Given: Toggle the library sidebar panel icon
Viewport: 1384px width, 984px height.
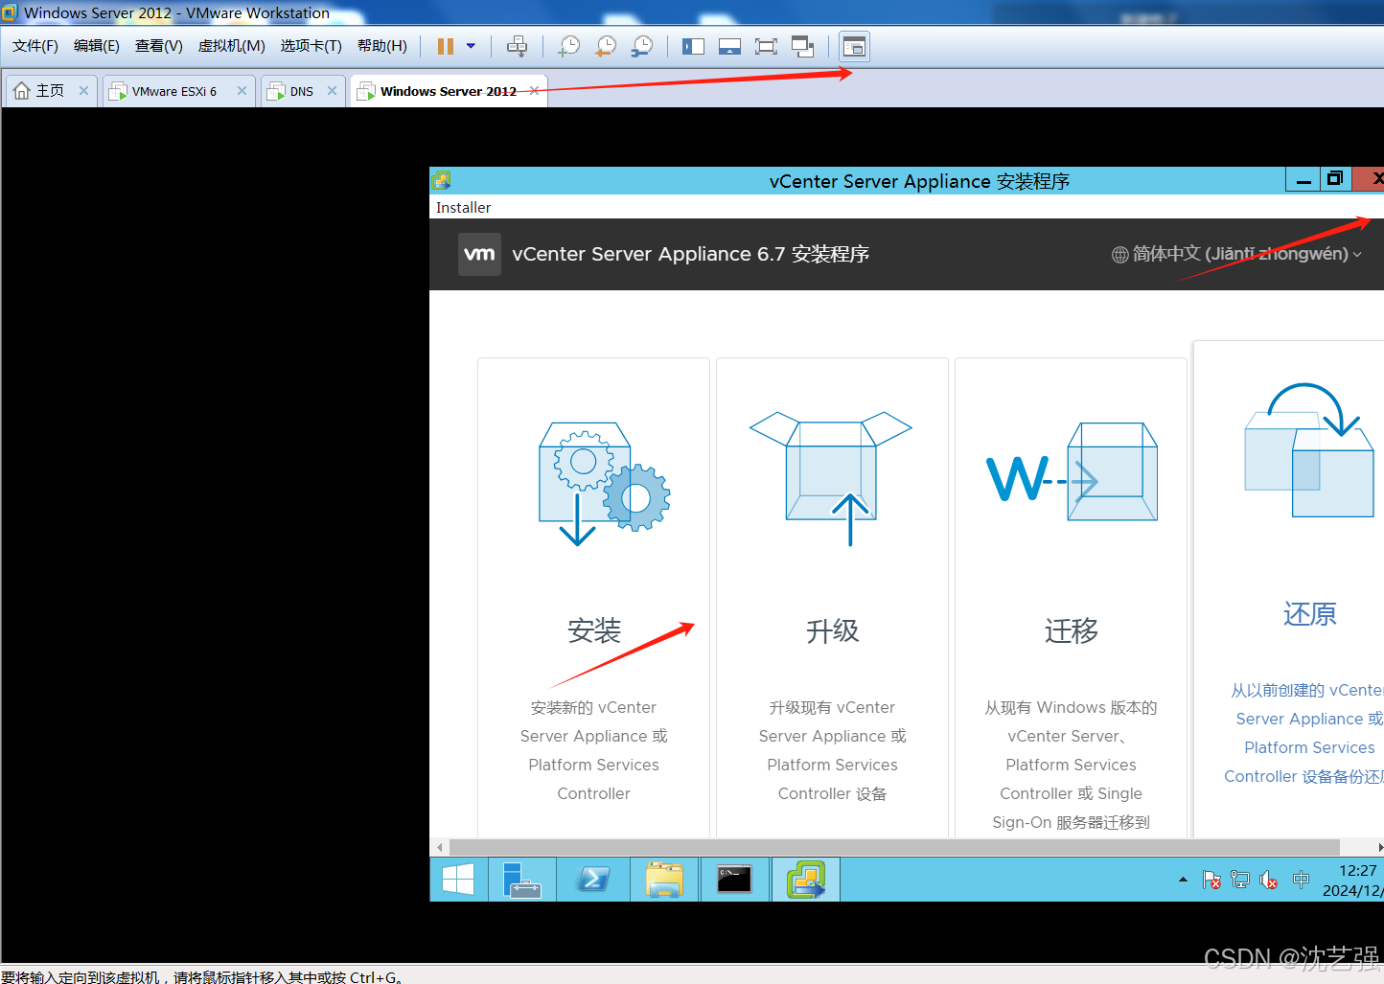Looking at the screenshot, I should (693, 46).
